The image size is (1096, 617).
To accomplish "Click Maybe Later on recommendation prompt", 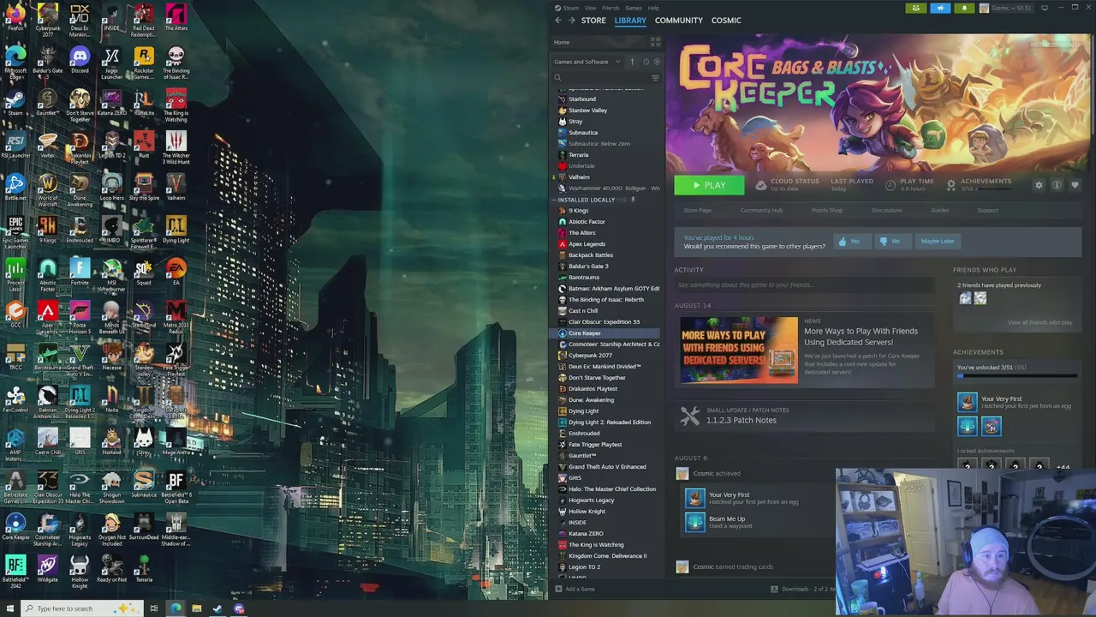I will click(x=938, y=242).
